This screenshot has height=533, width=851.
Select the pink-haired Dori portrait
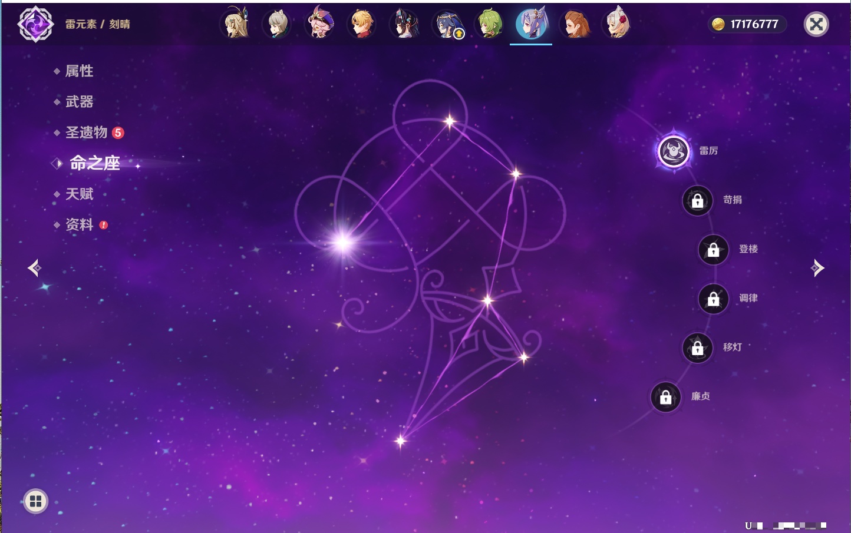click(x=319, y=24)
